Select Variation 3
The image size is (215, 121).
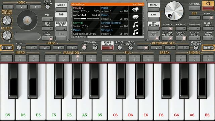point(78,58)
